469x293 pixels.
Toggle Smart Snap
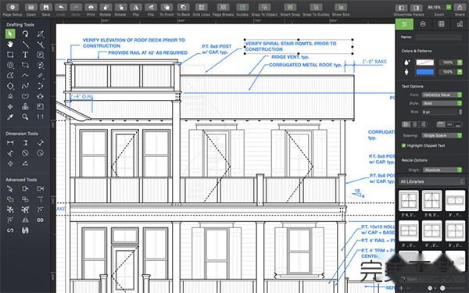[290, 7]
